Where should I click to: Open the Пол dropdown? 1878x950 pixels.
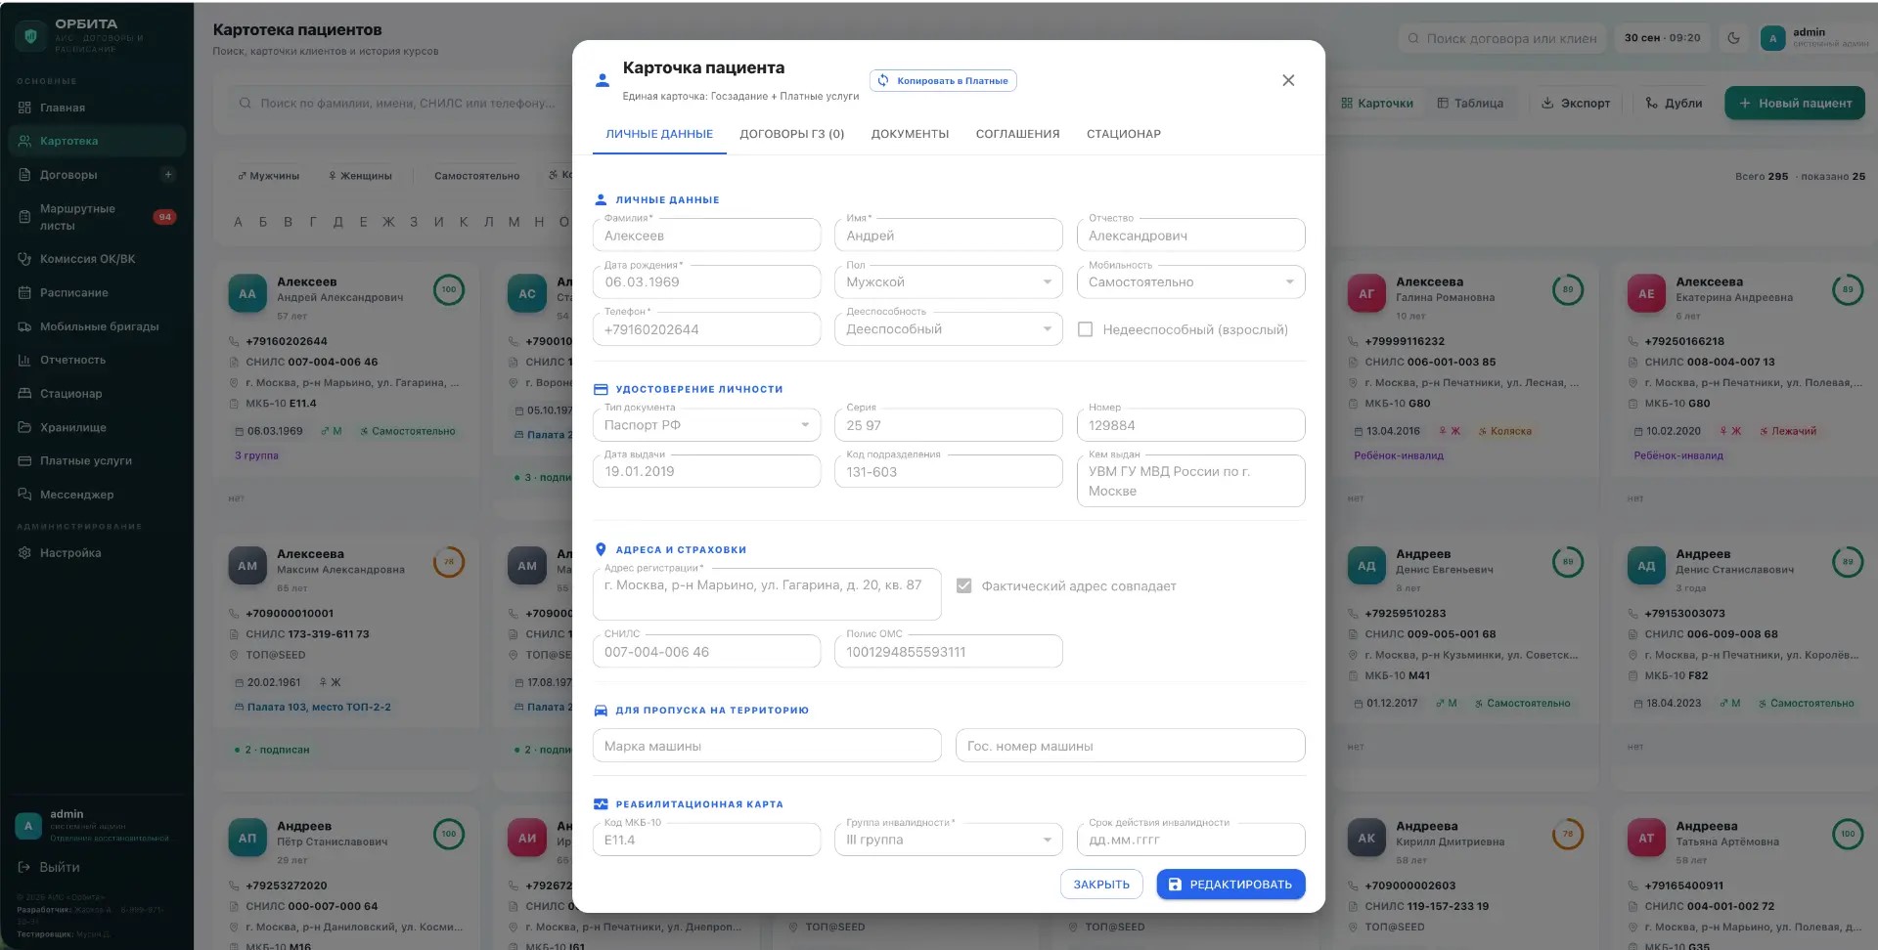(948, 282)
